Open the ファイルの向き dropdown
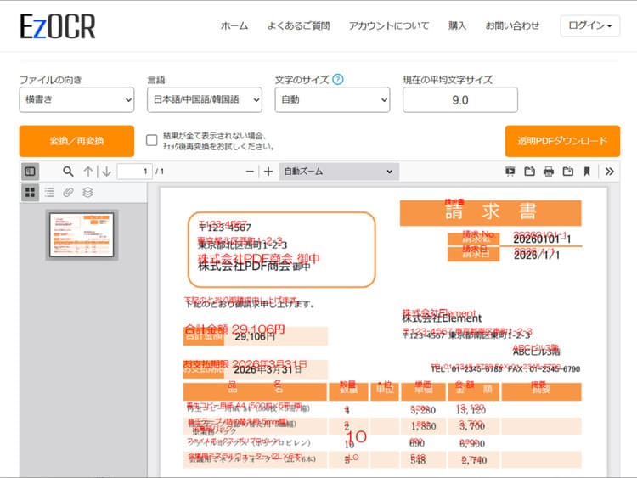The image size is (637, 478). point(76,99)
